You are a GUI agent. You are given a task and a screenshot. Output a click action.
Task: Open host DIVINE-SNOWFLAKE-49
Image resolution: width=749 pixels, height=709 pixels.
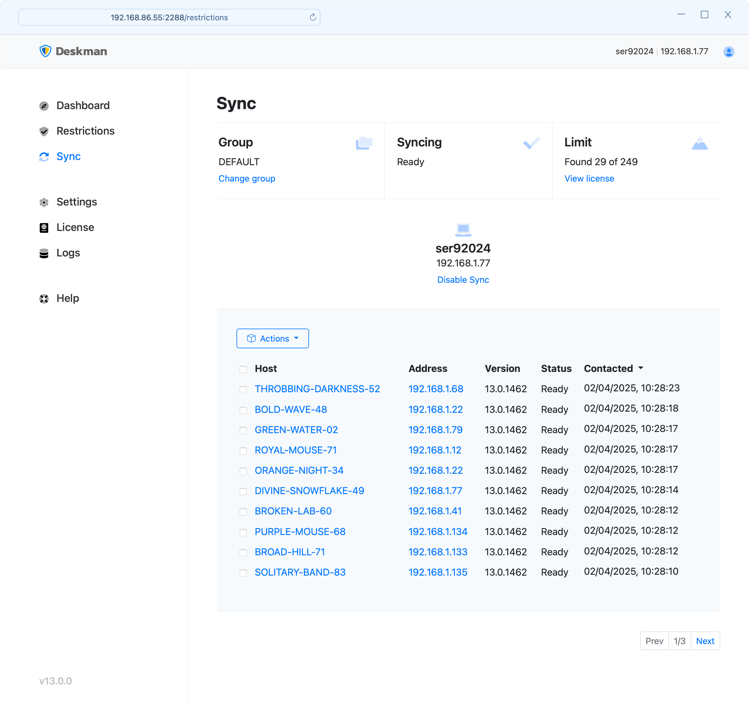309,490
